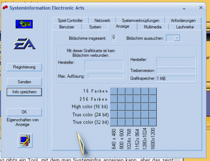Image resolution: width=210 pixels, height=161 pixels.
Task: Click the Senden button
Action: [x=24, y=82]
